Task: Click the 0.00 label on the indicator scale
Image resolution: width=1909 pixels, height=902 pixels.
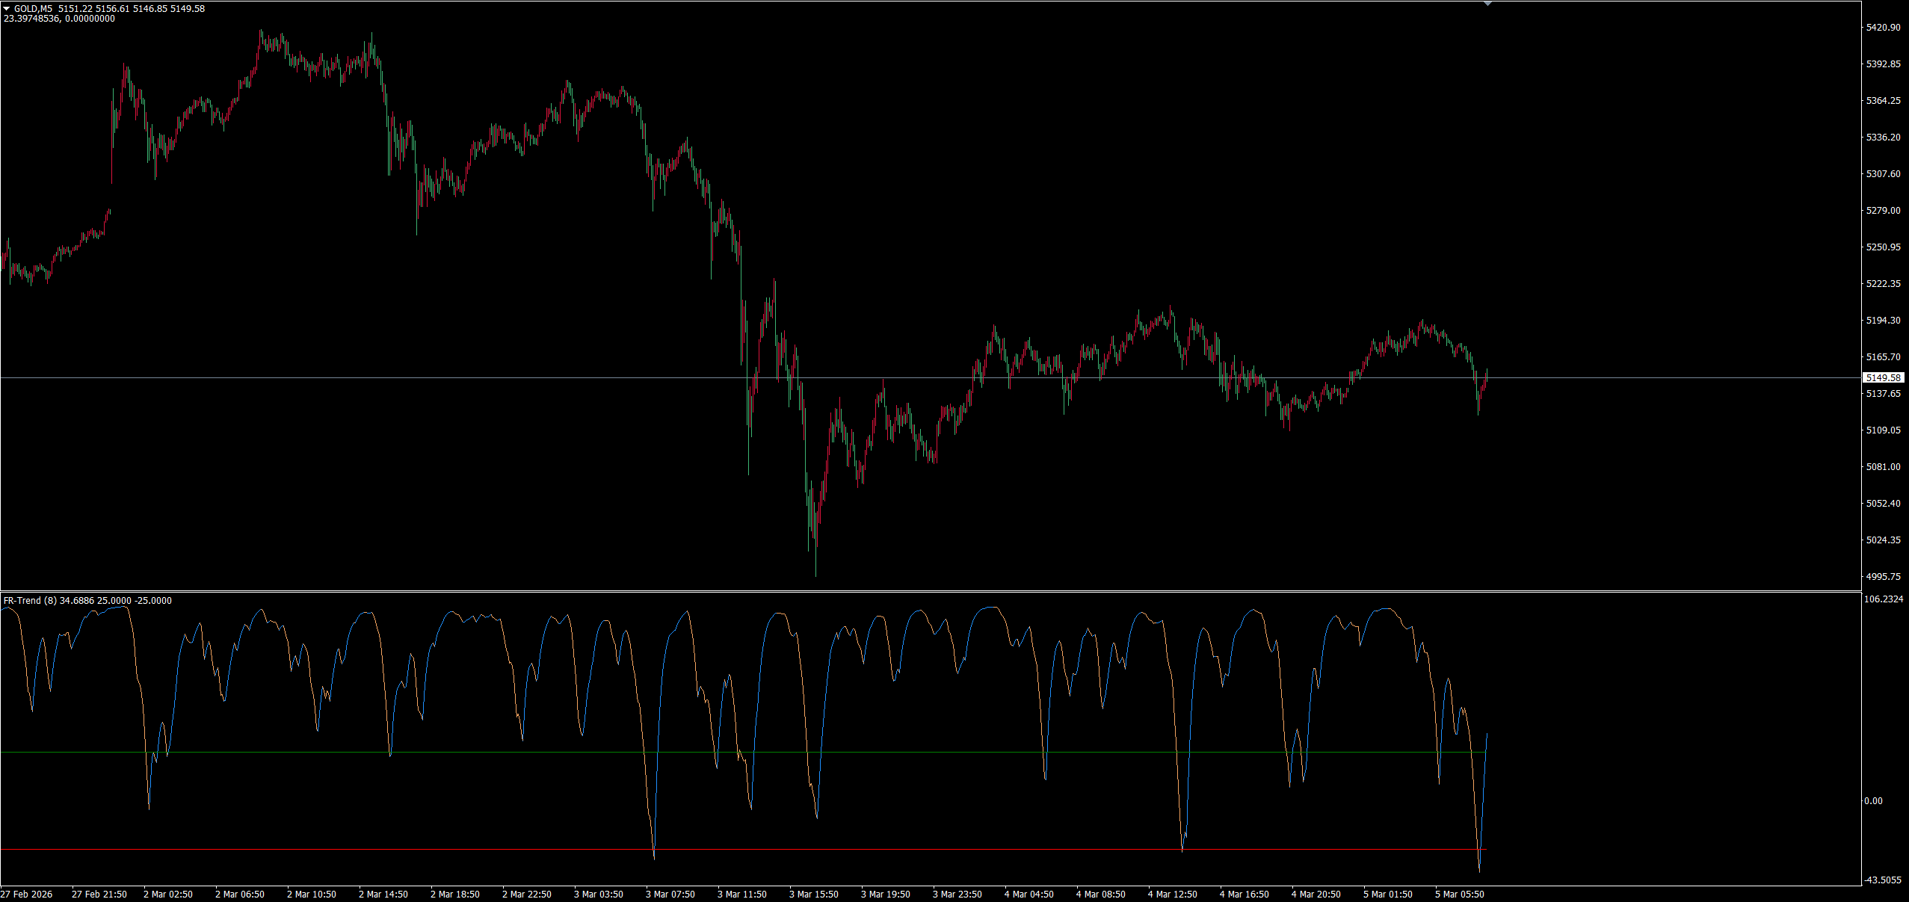Action: [1873, 801]
